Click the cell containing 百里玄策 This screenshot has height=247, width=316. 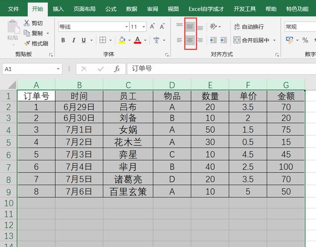[128, 191]
